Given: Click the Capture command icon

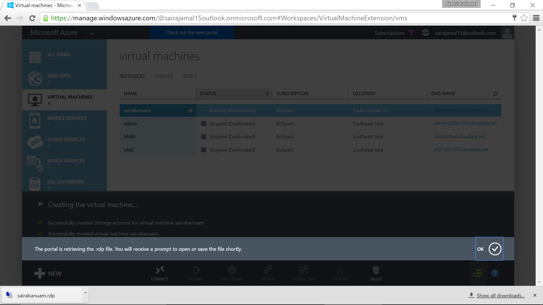Looking at the screenshot, I should [340, 270].
